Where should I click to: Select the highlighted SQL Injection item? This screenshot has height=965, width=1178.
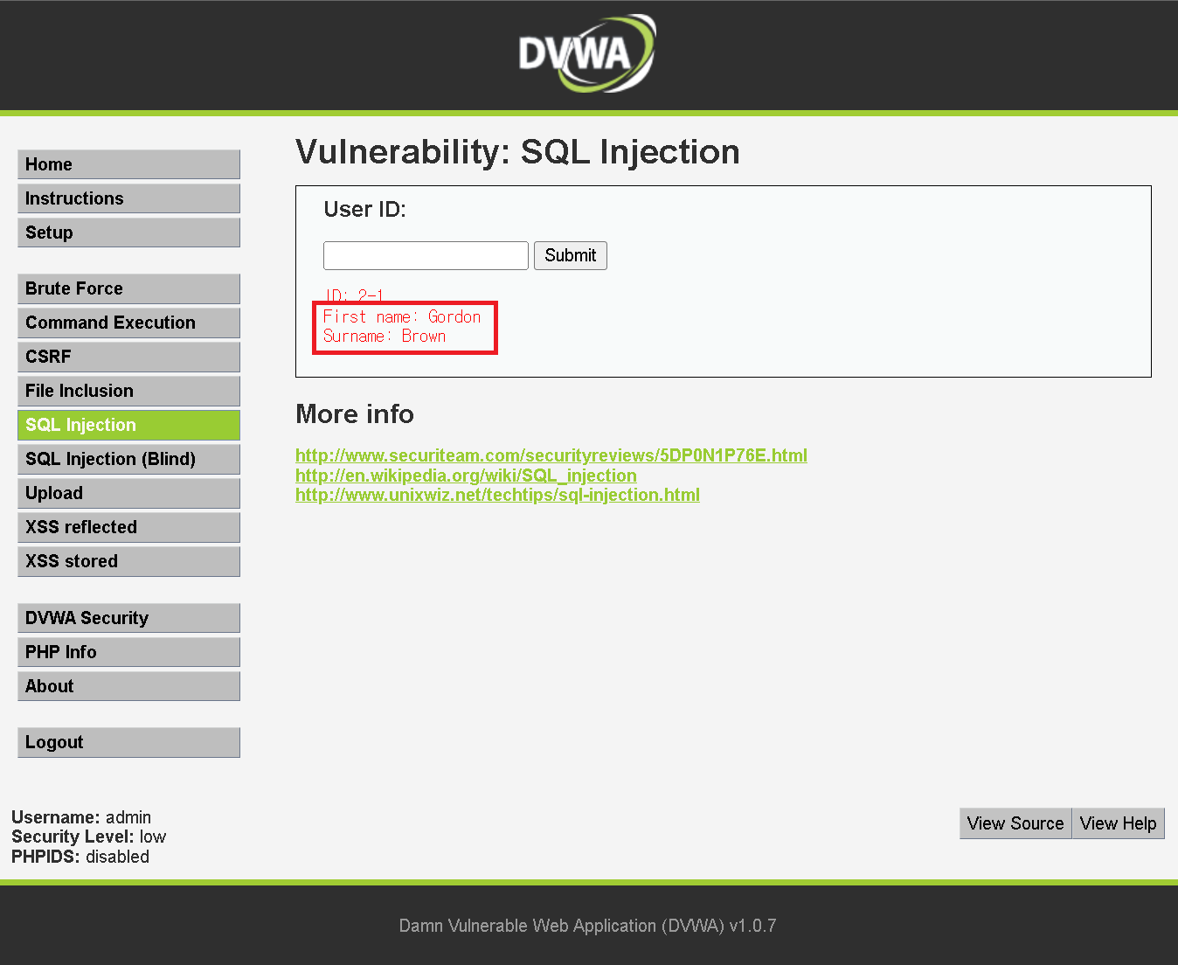pos(128,425)
